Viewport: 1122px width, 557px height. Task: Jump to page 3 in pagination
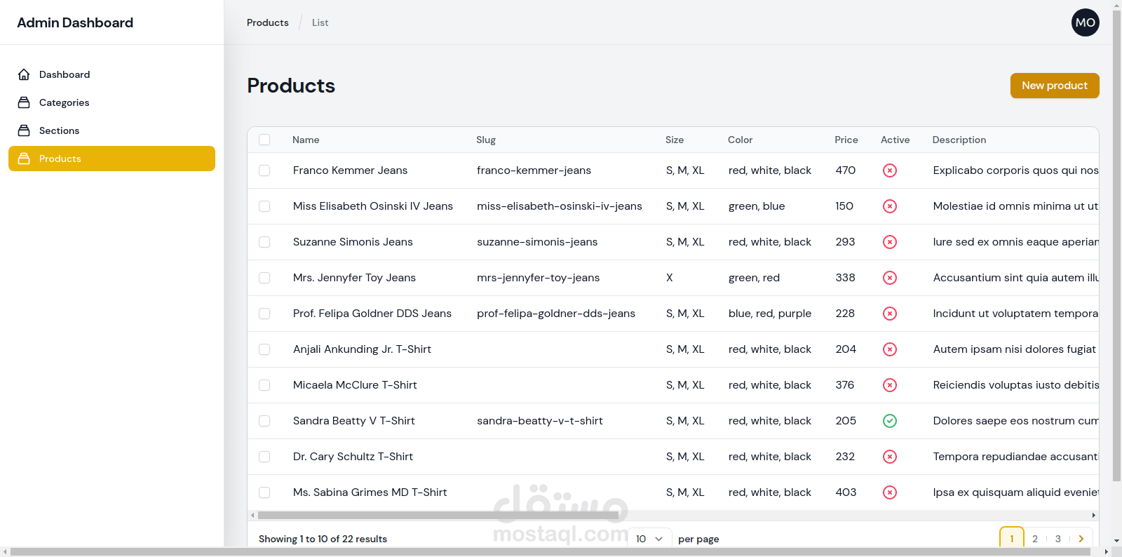point(1057,539)
